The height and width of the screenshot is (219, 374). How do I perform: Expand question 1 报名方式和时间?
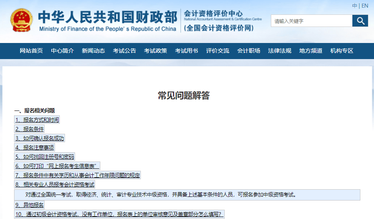point(37,120)
